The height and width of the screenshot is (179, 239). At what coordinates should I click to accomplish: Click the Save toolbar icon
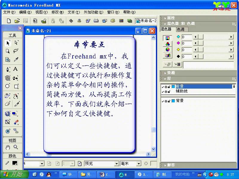tap(25, 21)
